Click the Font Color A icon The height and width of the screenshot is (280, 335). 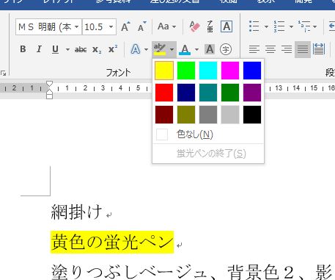185,49
